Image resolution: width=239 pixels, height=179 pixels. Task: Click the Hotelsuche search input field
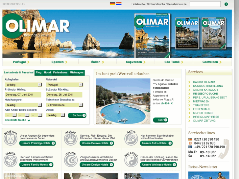pos(205,4)
